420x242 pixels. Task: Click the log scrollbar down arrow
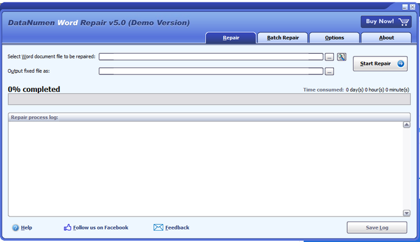pyautogui.click(x=407, y=213)
